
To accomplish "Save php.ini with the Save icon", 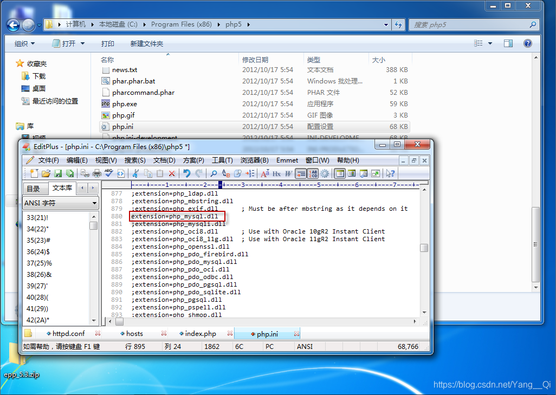I will pos(58,173).
